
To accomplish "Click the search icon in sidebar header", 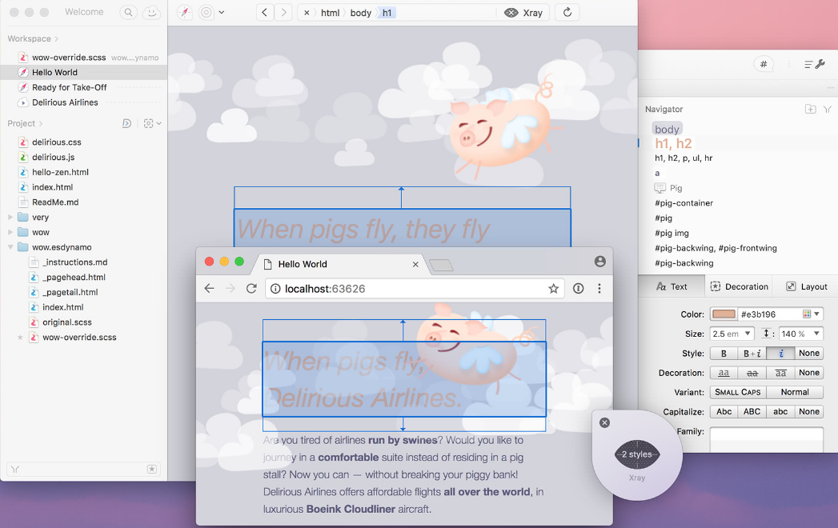I will coord(128,12).
